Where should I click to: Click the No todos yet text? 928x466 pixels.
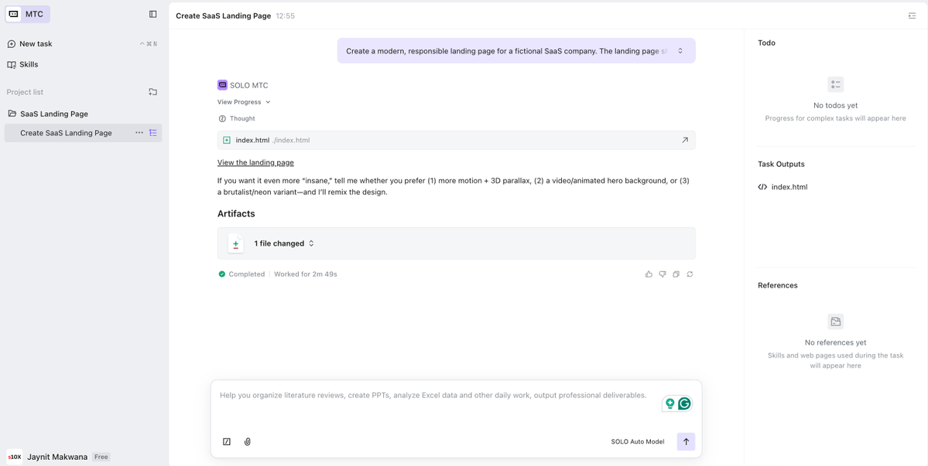tap(835, 106)
